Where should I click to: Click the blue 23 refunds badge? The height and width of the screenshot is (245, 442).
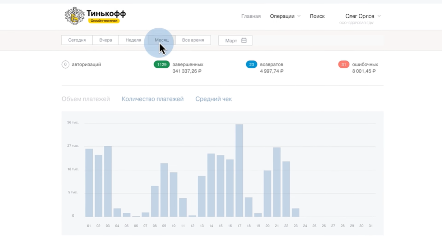pos(251,64)
